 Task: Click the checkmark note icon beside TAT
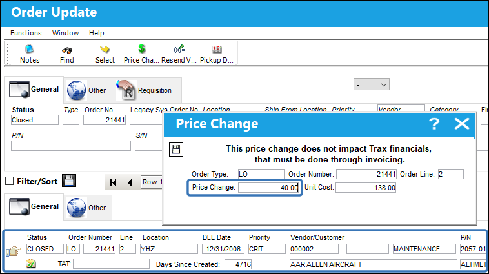tap(30, 264)
